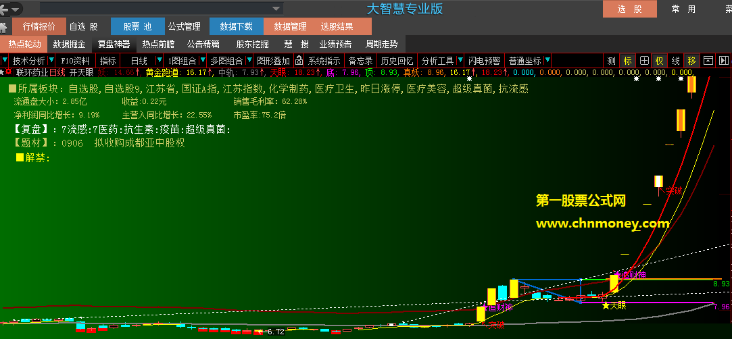Open 备忘录
732x339 pixels.
360,61
